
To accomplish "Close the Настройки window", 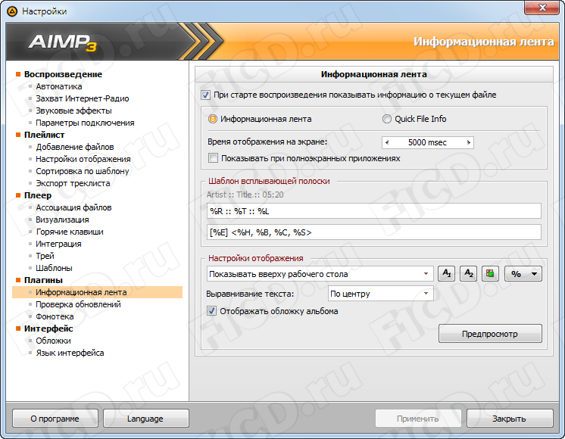I will point(542,8).
